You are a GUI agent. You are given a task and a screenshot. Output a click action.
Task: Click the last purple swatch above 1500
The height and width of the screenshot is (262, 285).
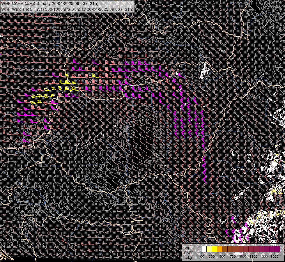coord(277,249)
